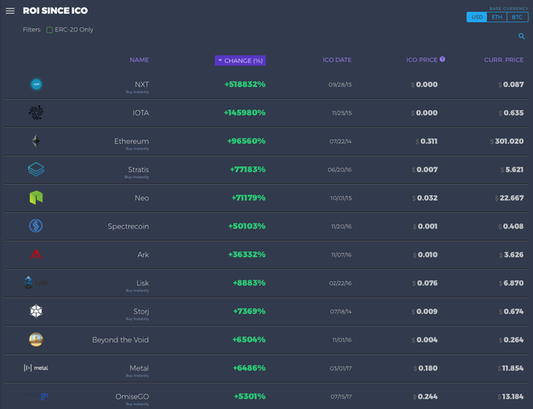Click the +77183% change value
Viewport: 533px width, 409px height.
click(x=248, y=170)
